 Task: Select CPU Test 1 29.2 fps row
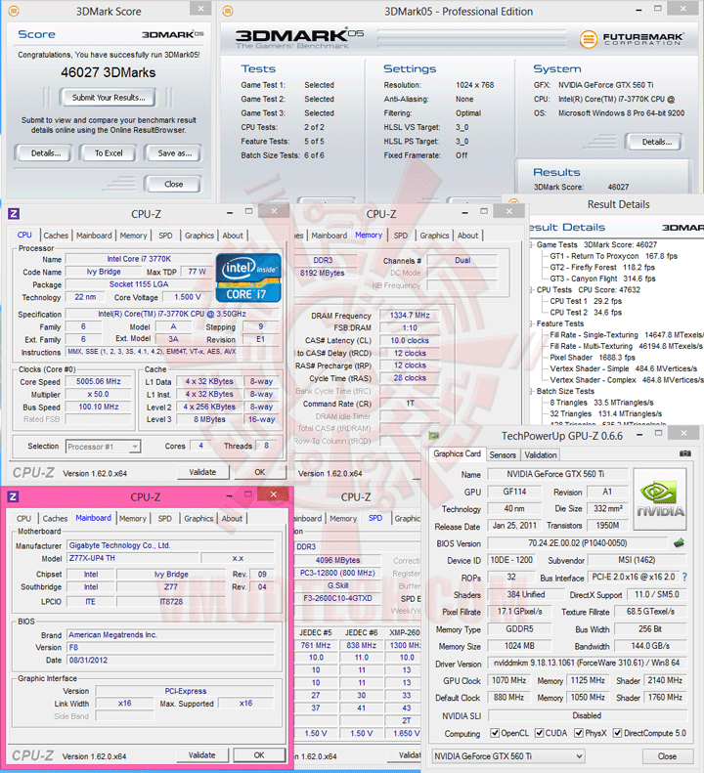pos(586,301)
